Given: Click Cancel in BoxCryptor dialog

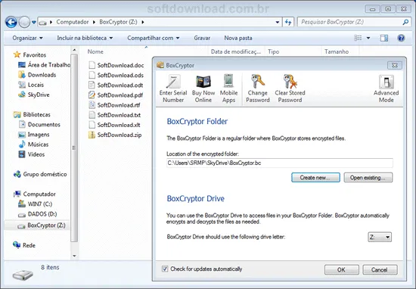Looking at the screenshot, I should (380, 269).
